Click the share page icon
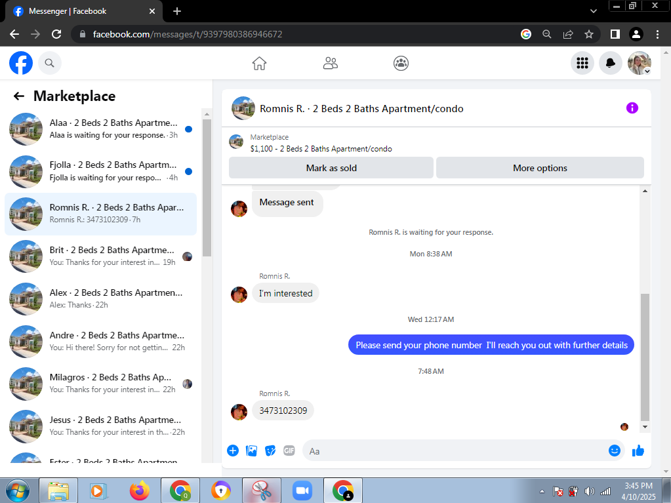Image resolution: width=671 pixels, height=503 pixels. coord(568,34)
